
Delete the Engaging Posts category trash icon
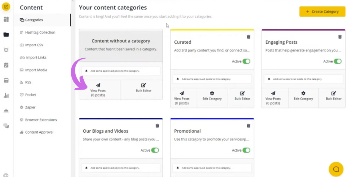340,37
